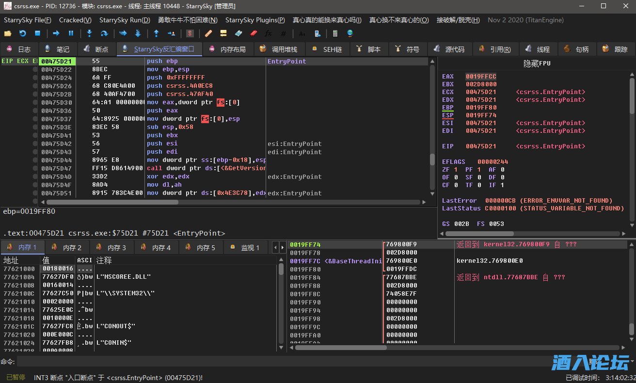The image size is (636, 383).
Task: Click the 隐藏FPU button
Action: [537, 64]
